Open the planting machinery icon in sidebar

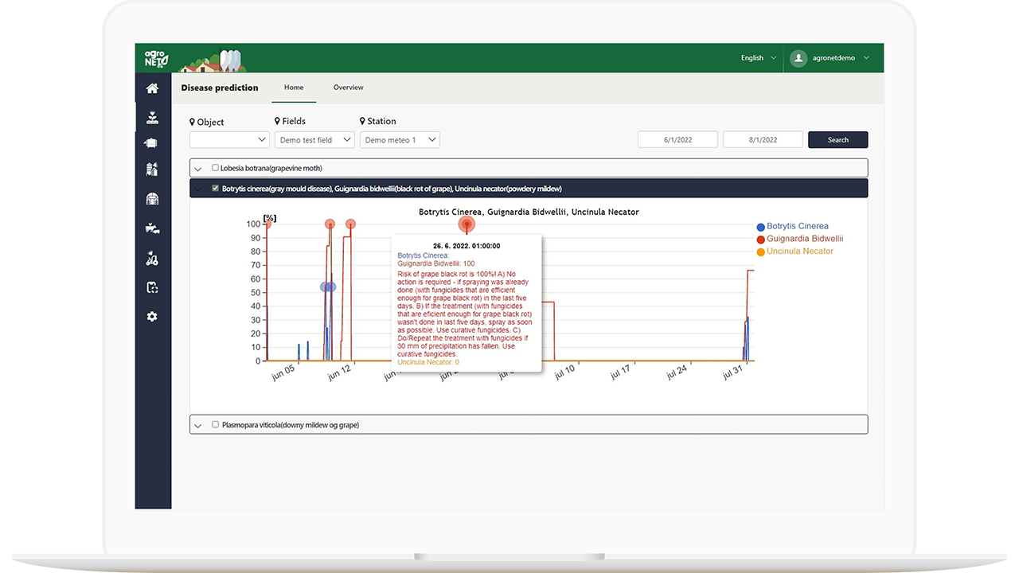point(152,228)
